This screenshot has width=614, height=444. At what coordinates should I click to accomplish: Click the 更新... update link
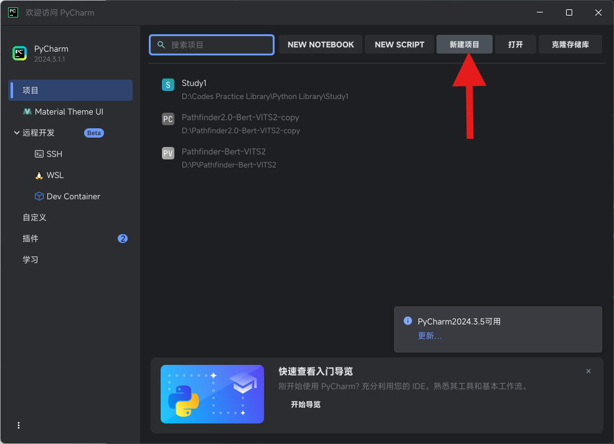click(430, 336)
